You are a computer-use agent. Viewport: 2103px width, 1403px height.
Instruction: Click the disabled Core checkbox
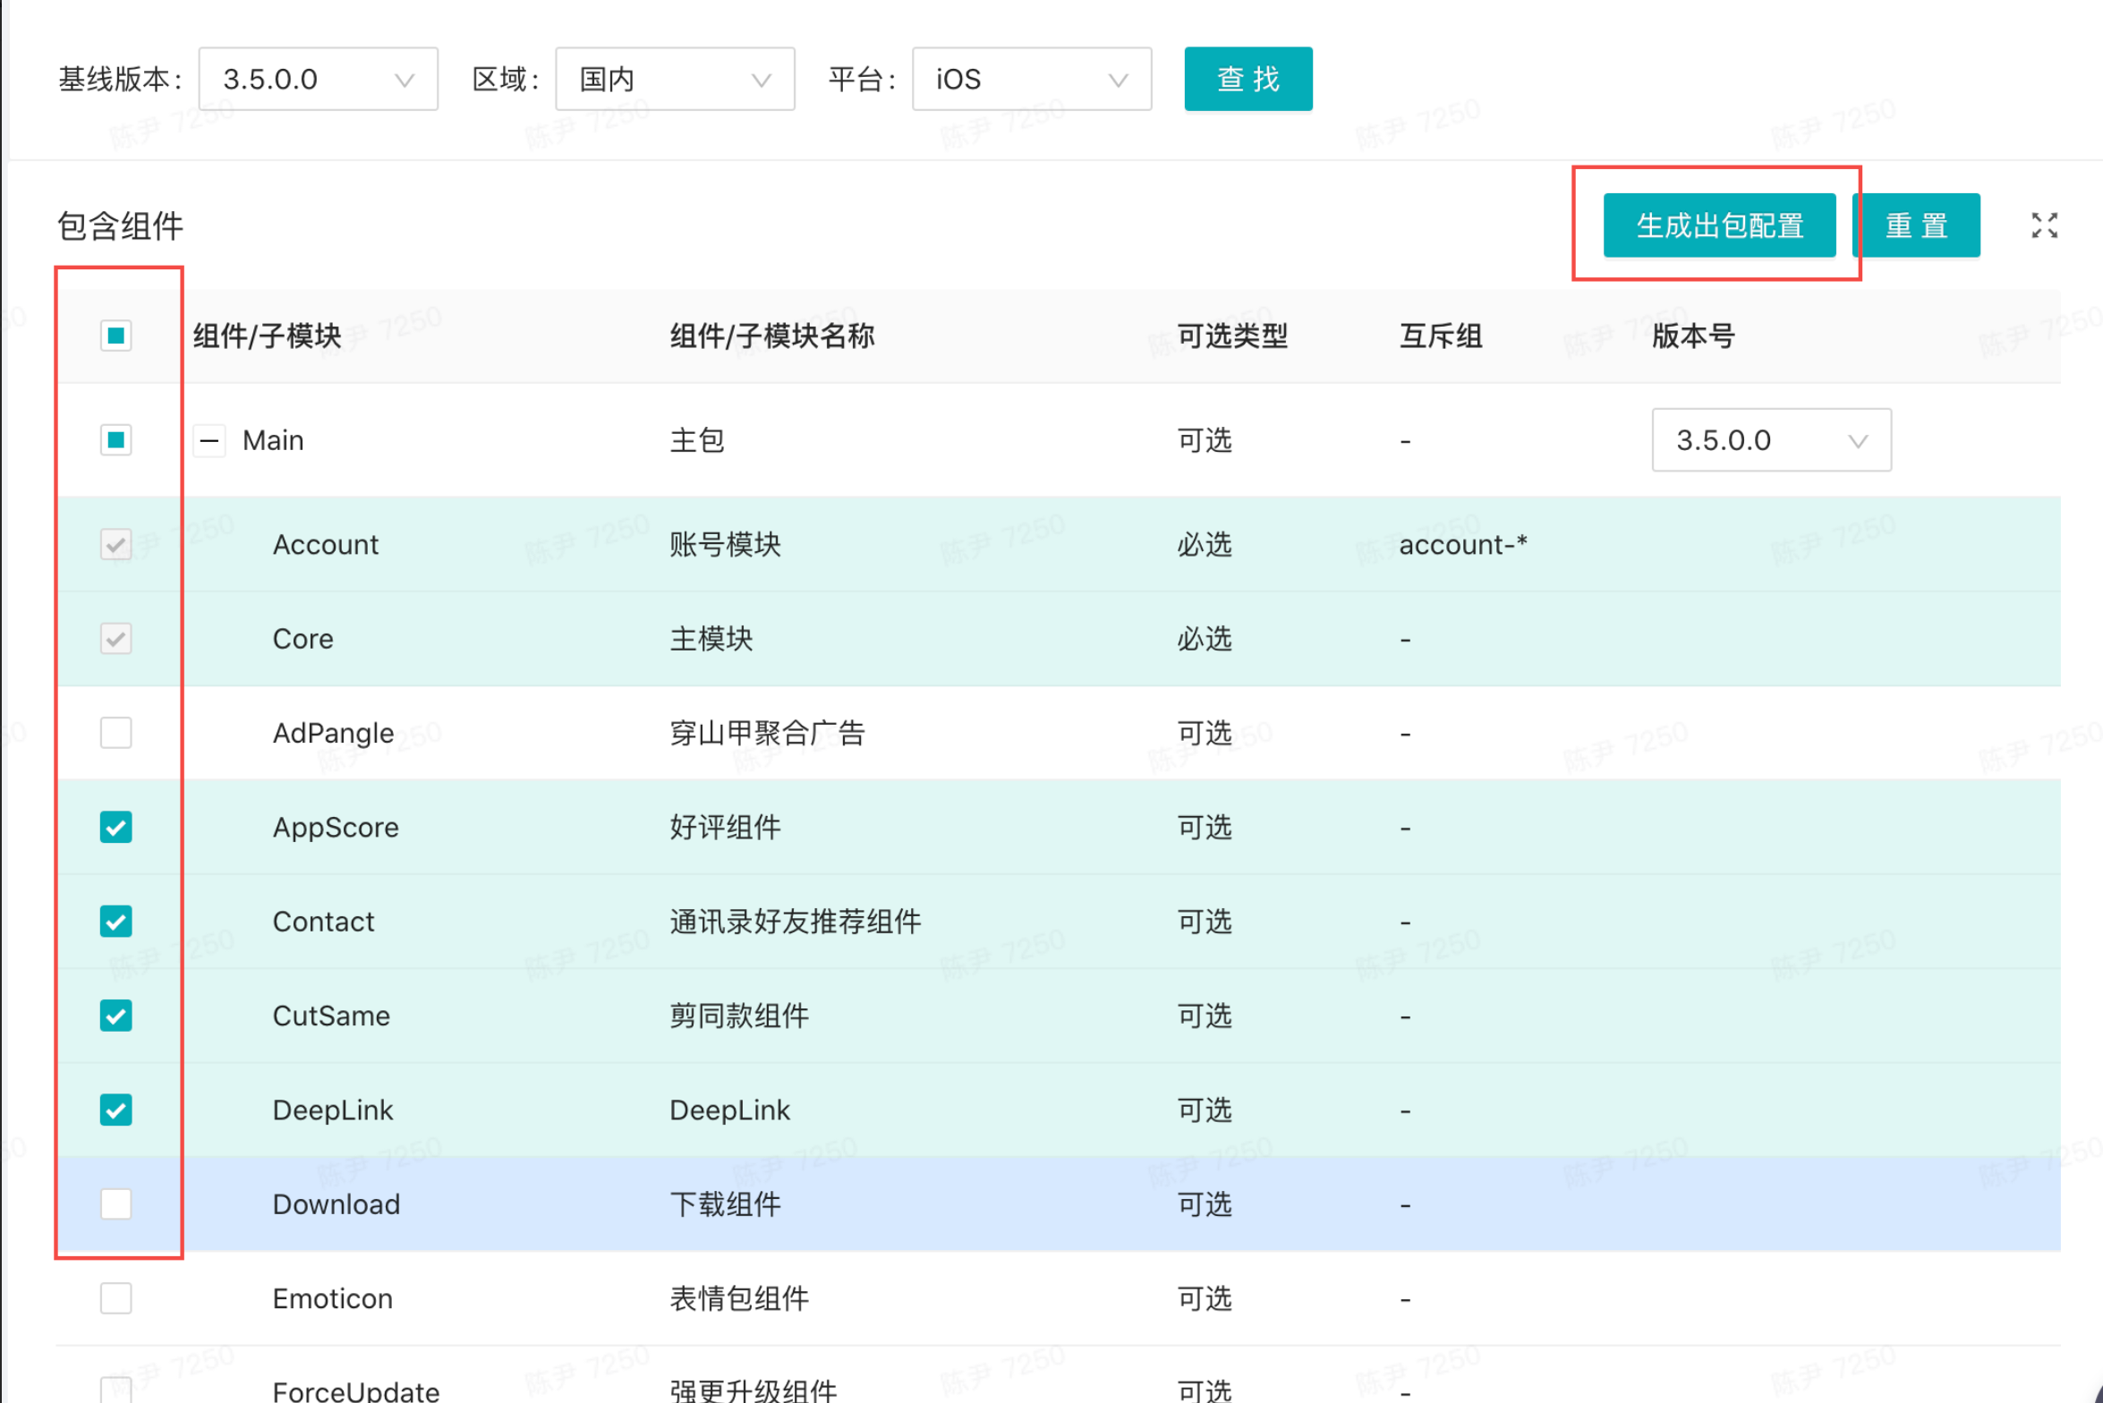[116, 639]
